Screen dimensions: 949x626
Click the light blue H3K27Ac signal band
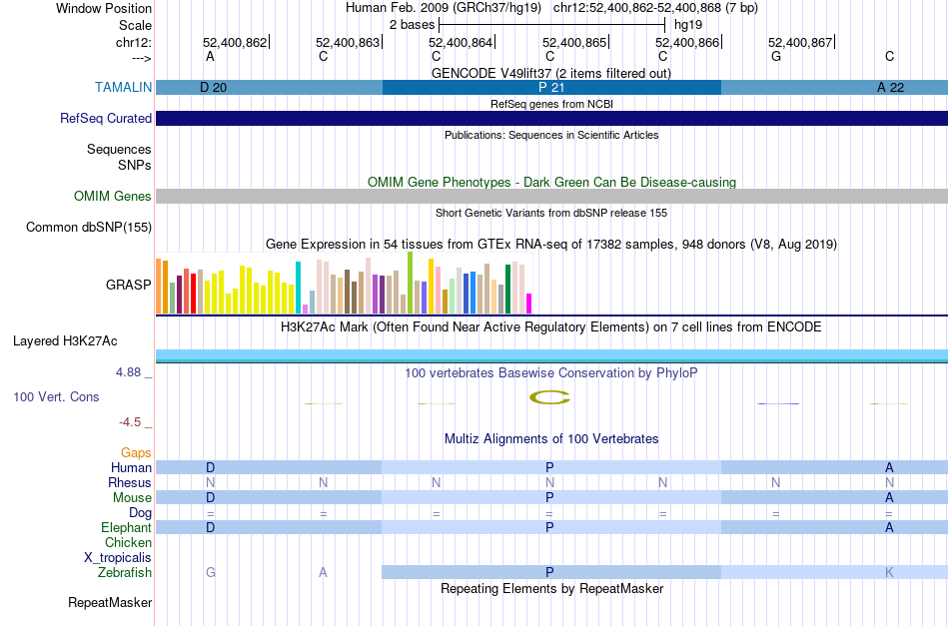pos(551,355)
